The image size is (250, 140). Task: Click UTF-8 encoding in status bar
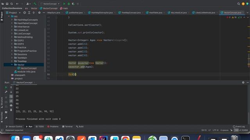[x=215, y=130]
